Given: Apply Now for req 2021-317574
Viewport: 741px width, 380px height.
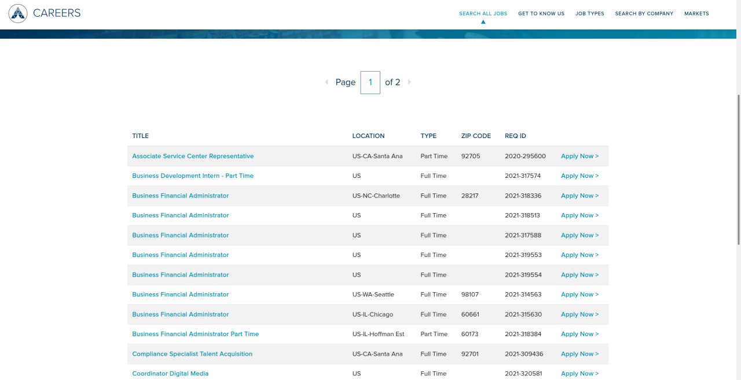Looking at the screenshot, I should (579, 176).
